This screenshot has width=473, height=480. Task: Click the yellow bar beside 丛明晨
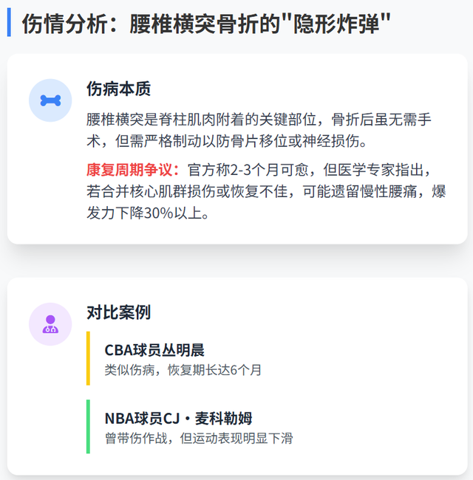tap(88, 358)
